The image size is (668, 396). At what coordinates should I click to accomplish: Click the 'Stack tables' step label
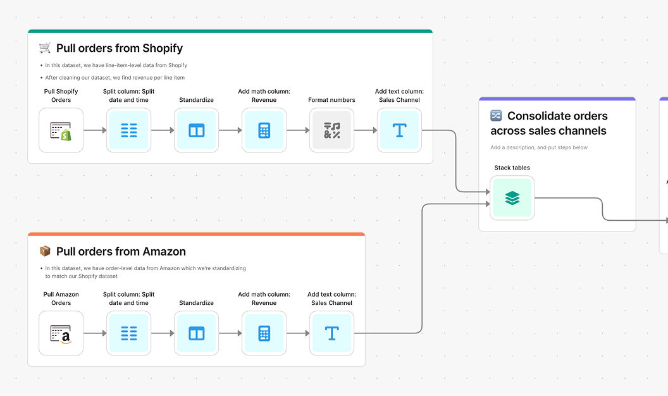pos(512,168)
